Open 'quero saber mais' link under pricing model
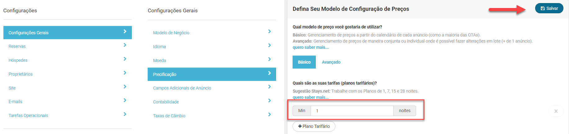The image size is (569, 134). coord(311,47)
